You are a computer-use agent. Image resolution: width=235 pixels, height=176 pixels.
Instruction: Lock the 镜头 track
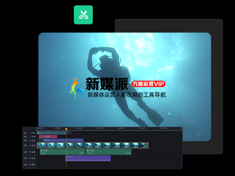(x=34, y=133)
